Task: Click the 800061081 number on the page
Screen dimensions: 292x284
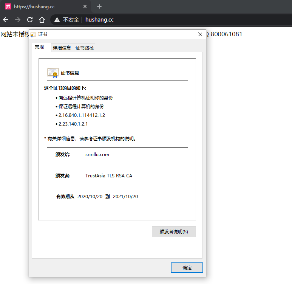Action: click(x=226, y=34)
